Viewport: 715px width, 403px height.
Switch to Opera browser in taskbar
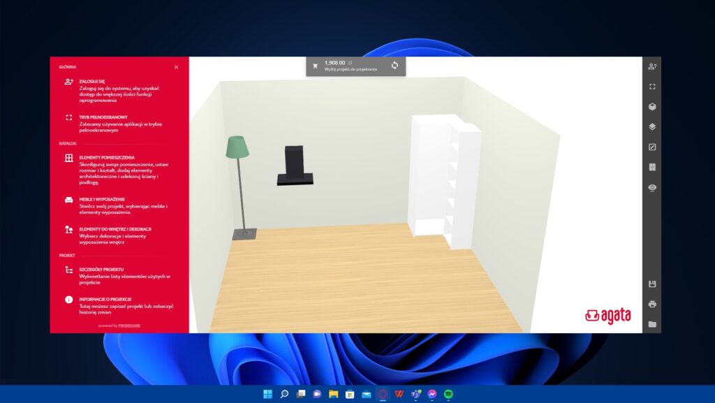pyautogui.click(x=383, y=394)
